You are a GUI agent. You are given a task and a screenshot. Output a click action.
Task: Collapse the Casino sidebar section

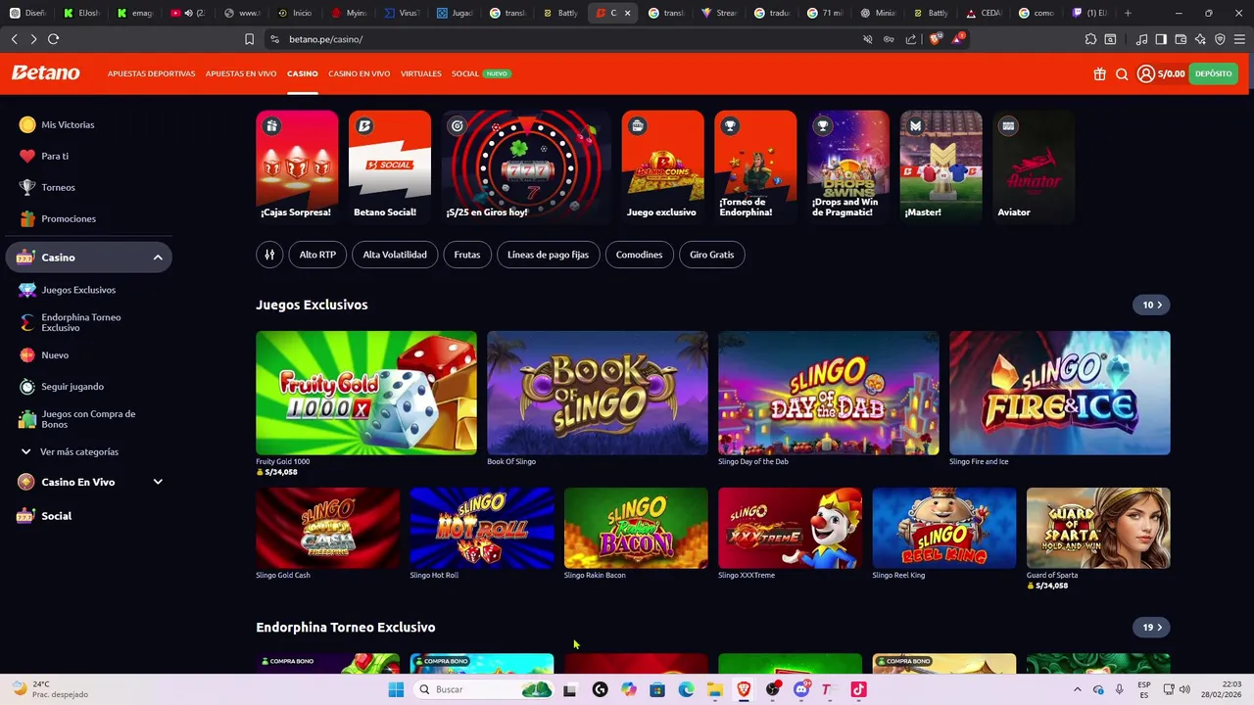click(158, 258)
